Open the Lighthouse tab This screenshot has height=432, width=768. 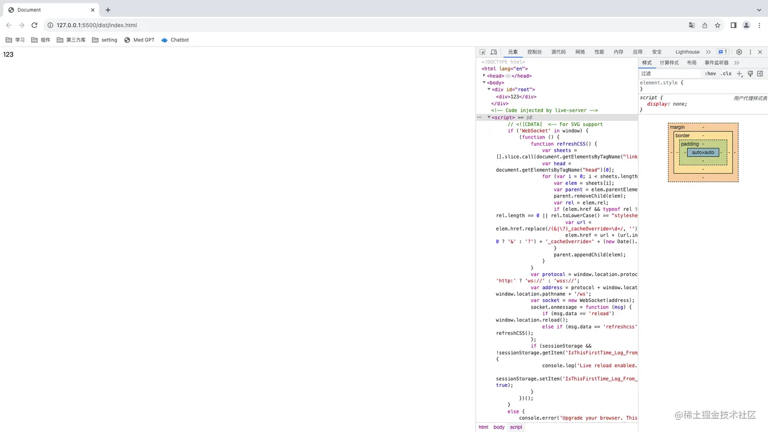coord(687,52)
